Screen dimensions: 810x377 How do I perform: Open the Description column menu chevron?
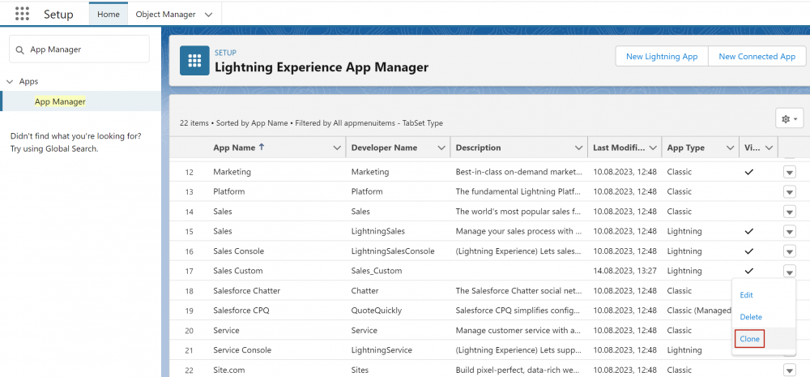click(578, 148)
